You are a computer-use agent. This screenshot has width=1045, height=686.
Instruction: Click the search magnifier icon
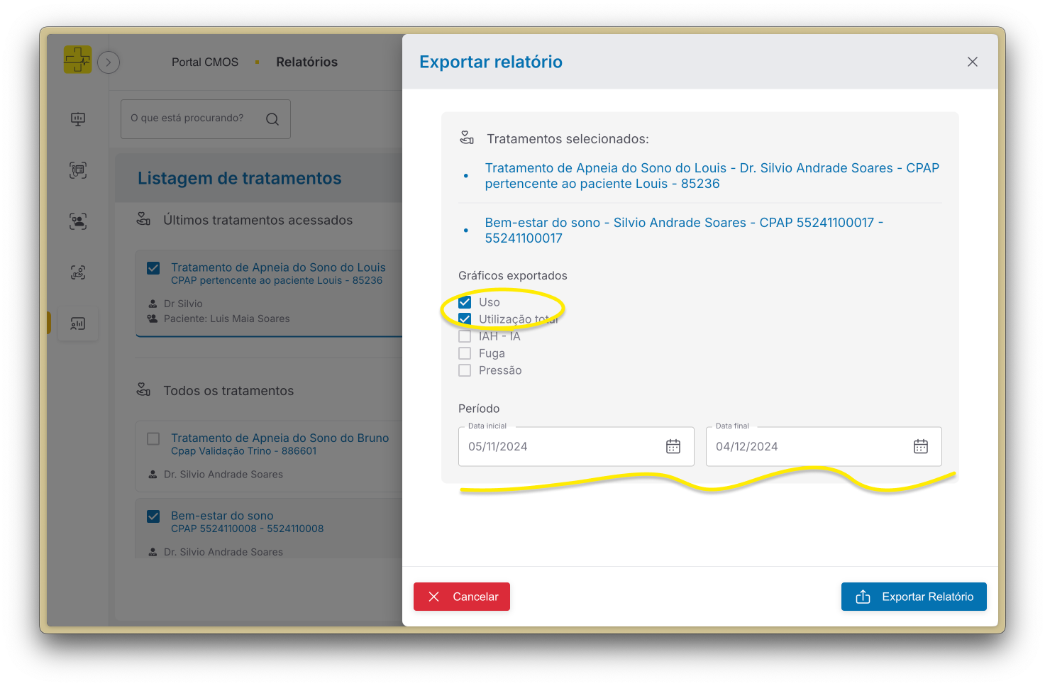coord(272,118)
